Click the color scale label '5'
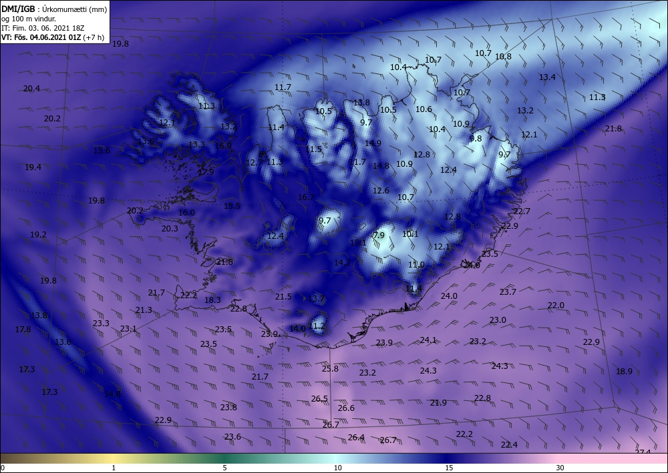The width and height of the screenshot is (668, 473). pos(224,468)
